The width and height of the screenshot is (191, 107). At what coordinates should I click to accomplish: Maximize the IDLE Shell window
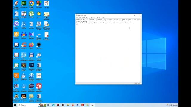pyautogui.click(x=135, y=15)
